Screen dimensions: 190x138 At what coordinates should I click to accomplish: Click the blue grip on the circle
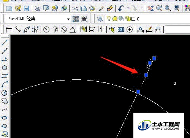tap(138, 91)
